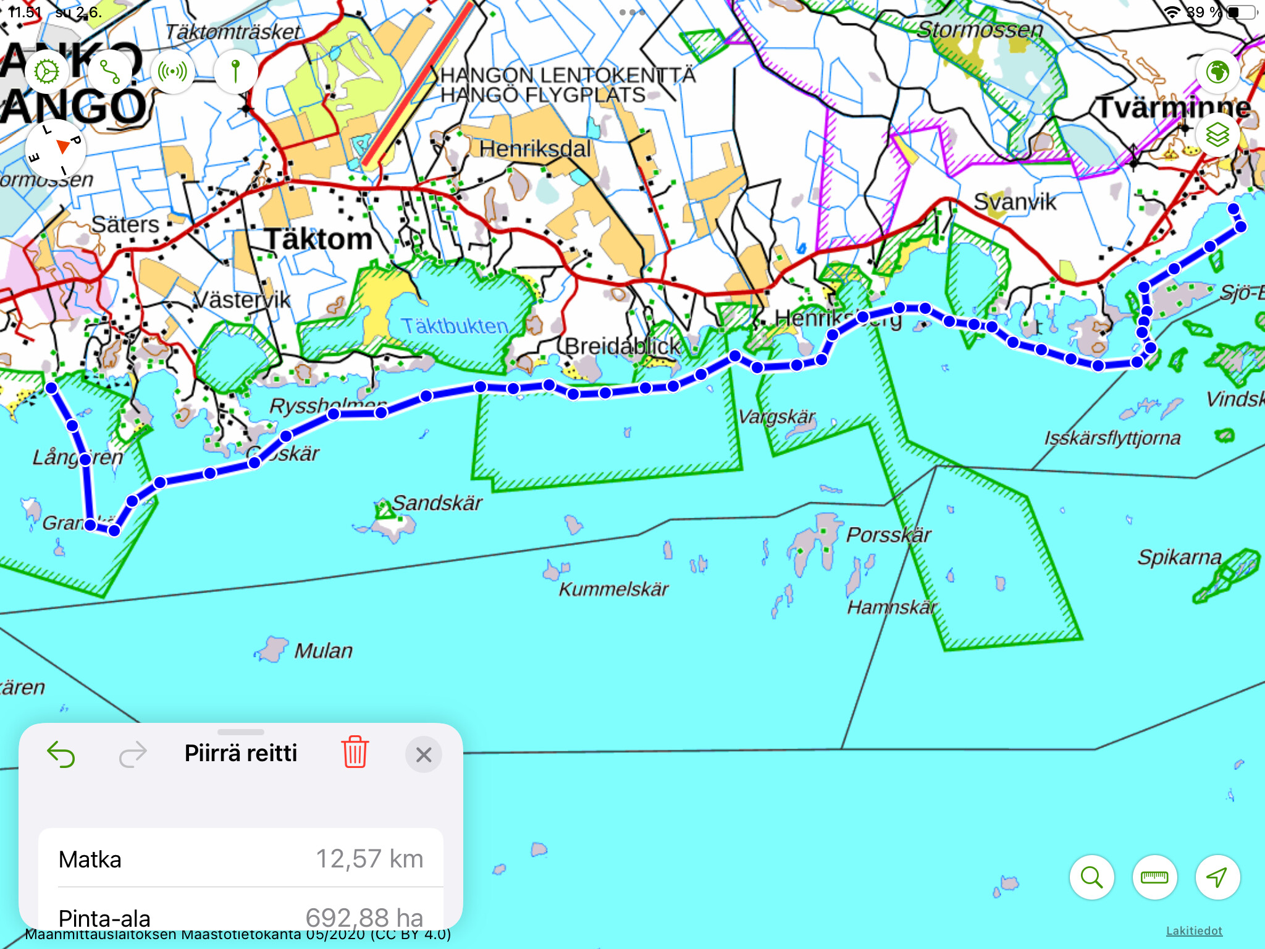
Task: Tap the Pinta-ala area row
Action: pos(241,917)
